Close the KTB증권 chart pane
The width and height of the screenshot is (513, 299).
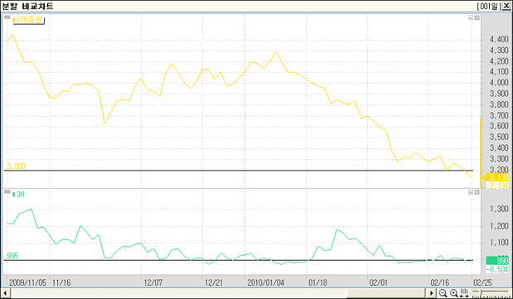pyautogui.click(x=477, y=17)
